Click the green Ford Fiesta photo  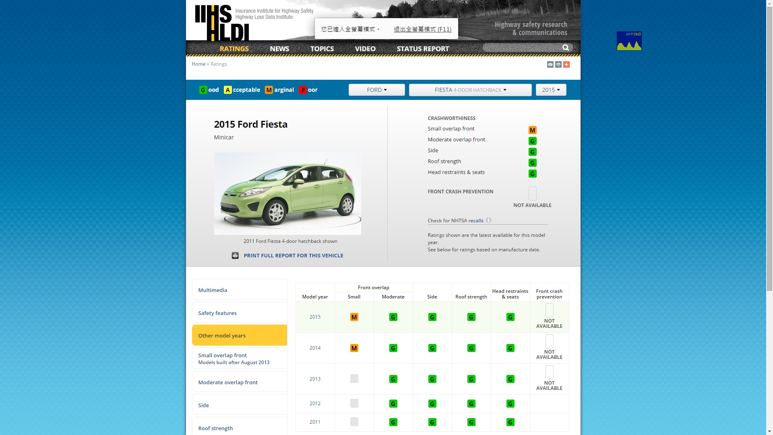point(287,193)
